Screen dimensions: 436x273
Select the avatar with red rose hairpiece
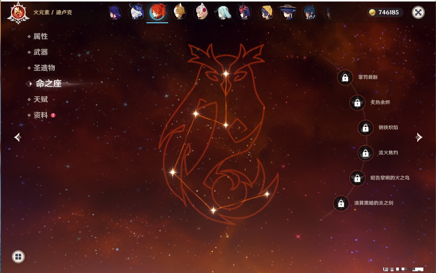point(201,12)
